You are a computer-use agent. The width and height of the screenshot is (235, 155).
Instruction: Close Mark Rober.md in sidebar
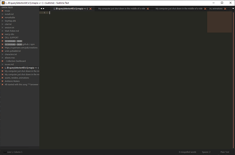2,31
